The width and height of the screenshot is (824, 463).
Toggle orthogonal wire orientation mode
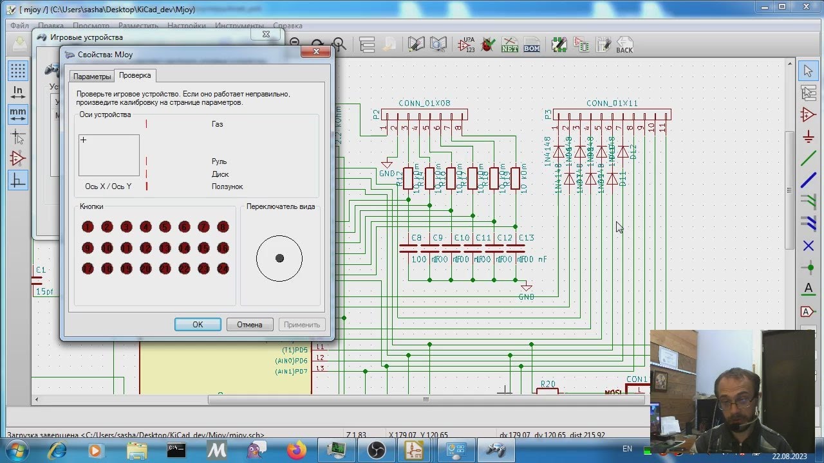coord(18,180)
